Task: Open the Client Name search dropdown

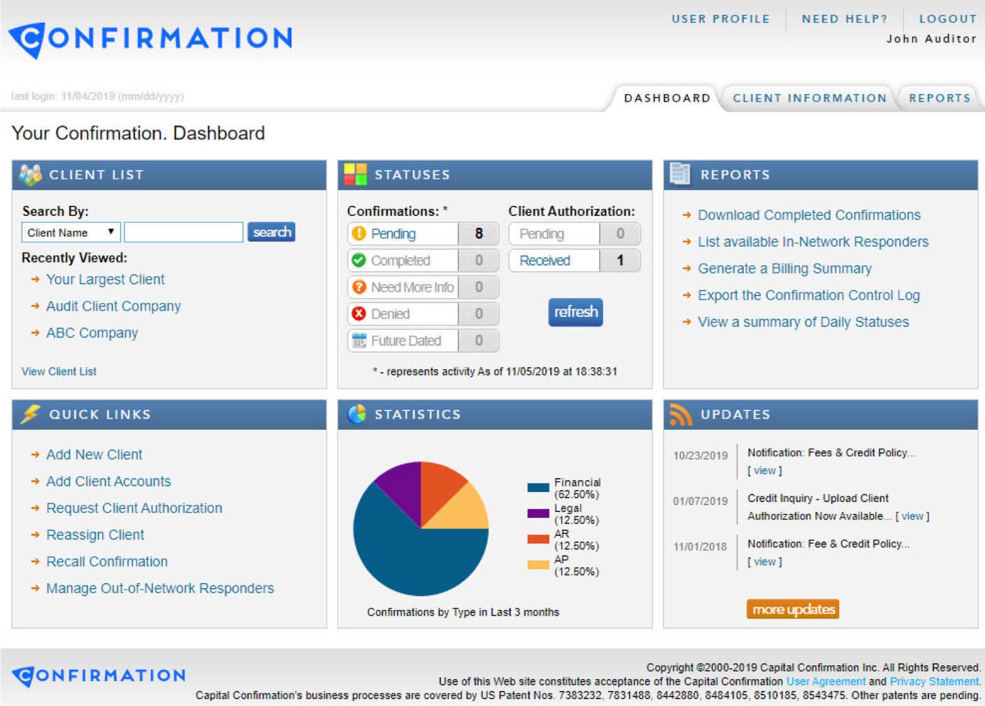Action: coord(70,232)
